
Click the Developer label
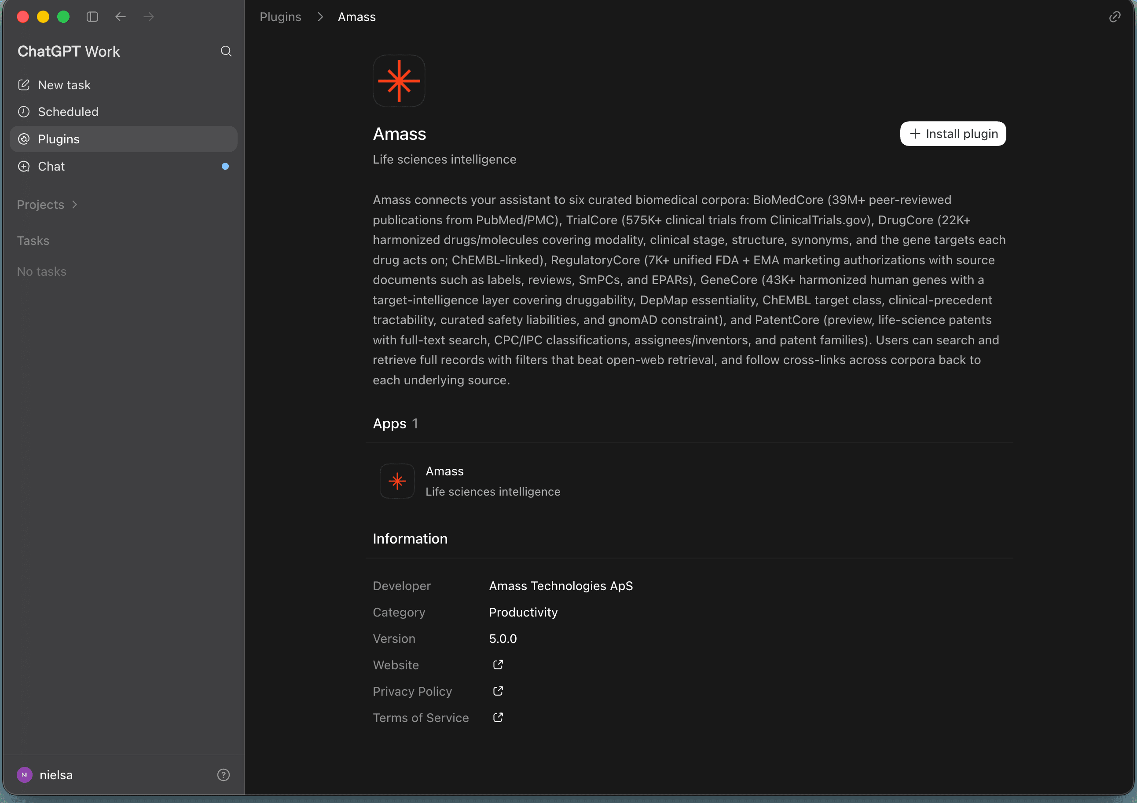[402, 586]
